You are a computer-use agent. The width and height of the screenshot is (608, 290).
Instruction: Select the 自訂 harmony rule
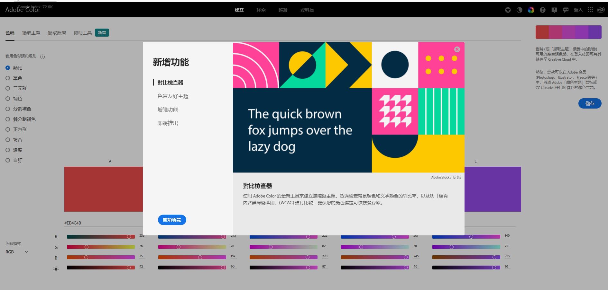click(x=14, y=160)
